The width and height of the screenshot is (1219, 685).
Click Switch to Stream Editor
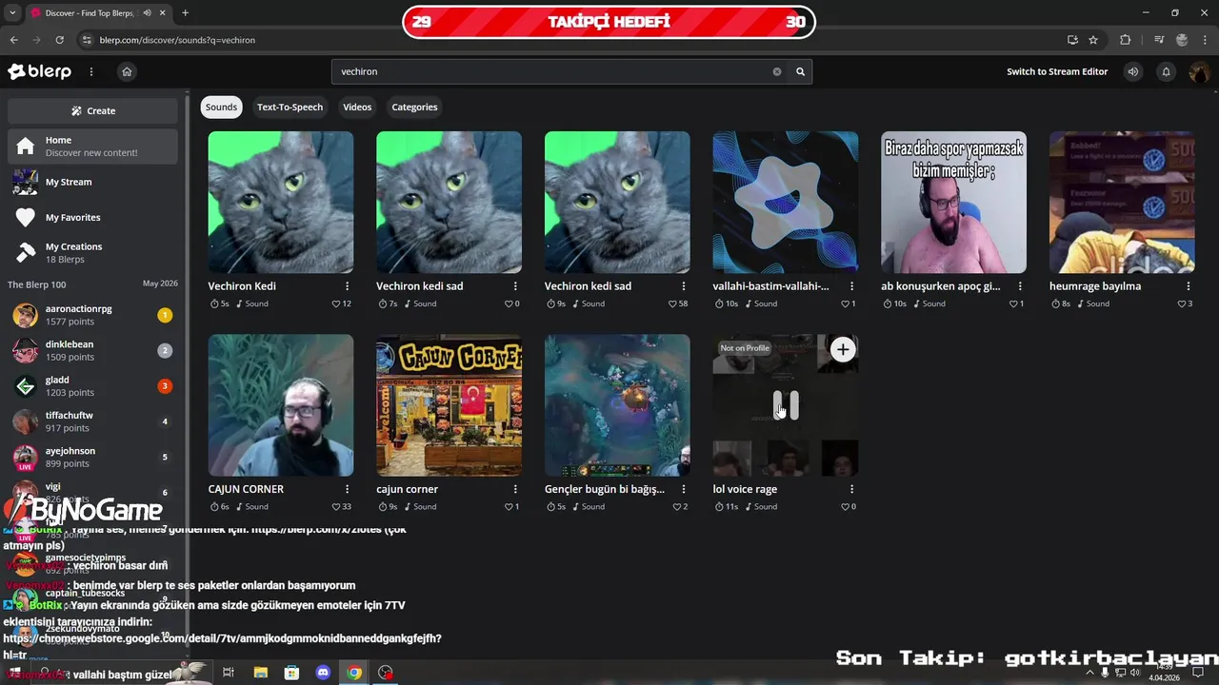click(1057, 71)
